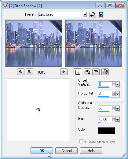Image resolution: width=128 pixels, height=159 pixels.
Task: Click the save preset floppy disk icon
Action: point(101,14)
